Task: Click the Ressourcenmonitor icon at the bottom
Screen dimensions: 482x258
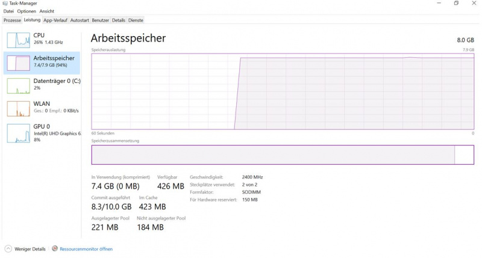Action: [55, 248]
